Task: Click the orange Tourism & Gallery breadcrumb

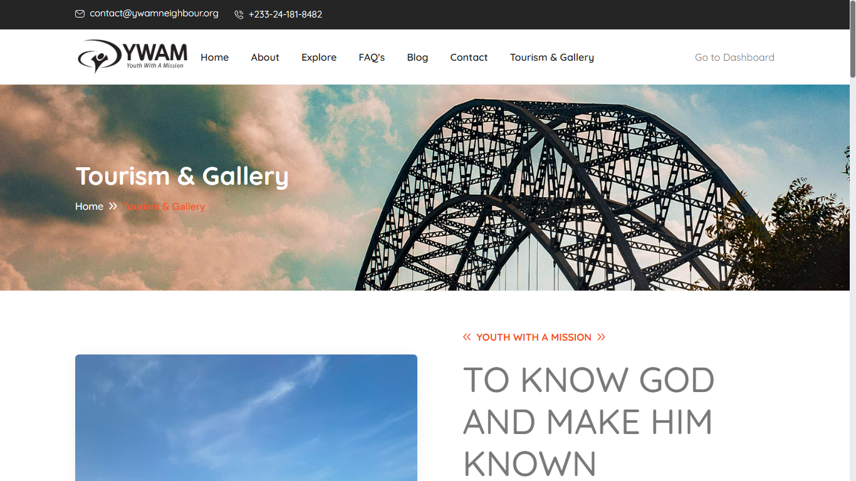Action: pyautogui.click(x=164, y=206)
